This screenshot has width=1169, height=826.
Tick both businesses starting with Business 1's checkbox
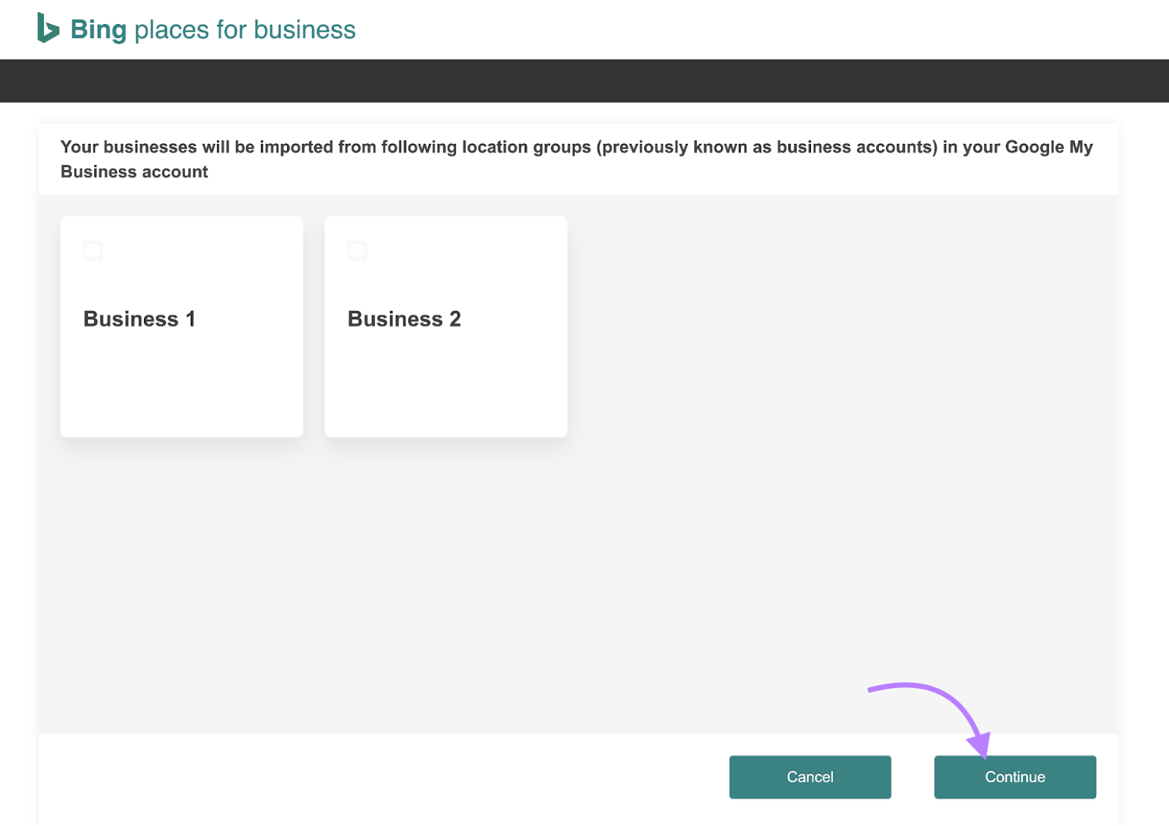pos(93,250)
